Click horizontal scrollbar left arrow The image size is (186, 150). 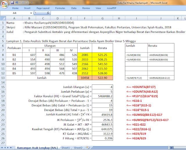tap(171, 148)
